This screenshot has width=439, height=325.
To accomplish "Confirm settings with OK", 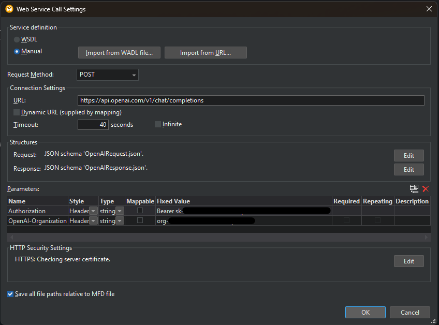I will click(365, 312).
